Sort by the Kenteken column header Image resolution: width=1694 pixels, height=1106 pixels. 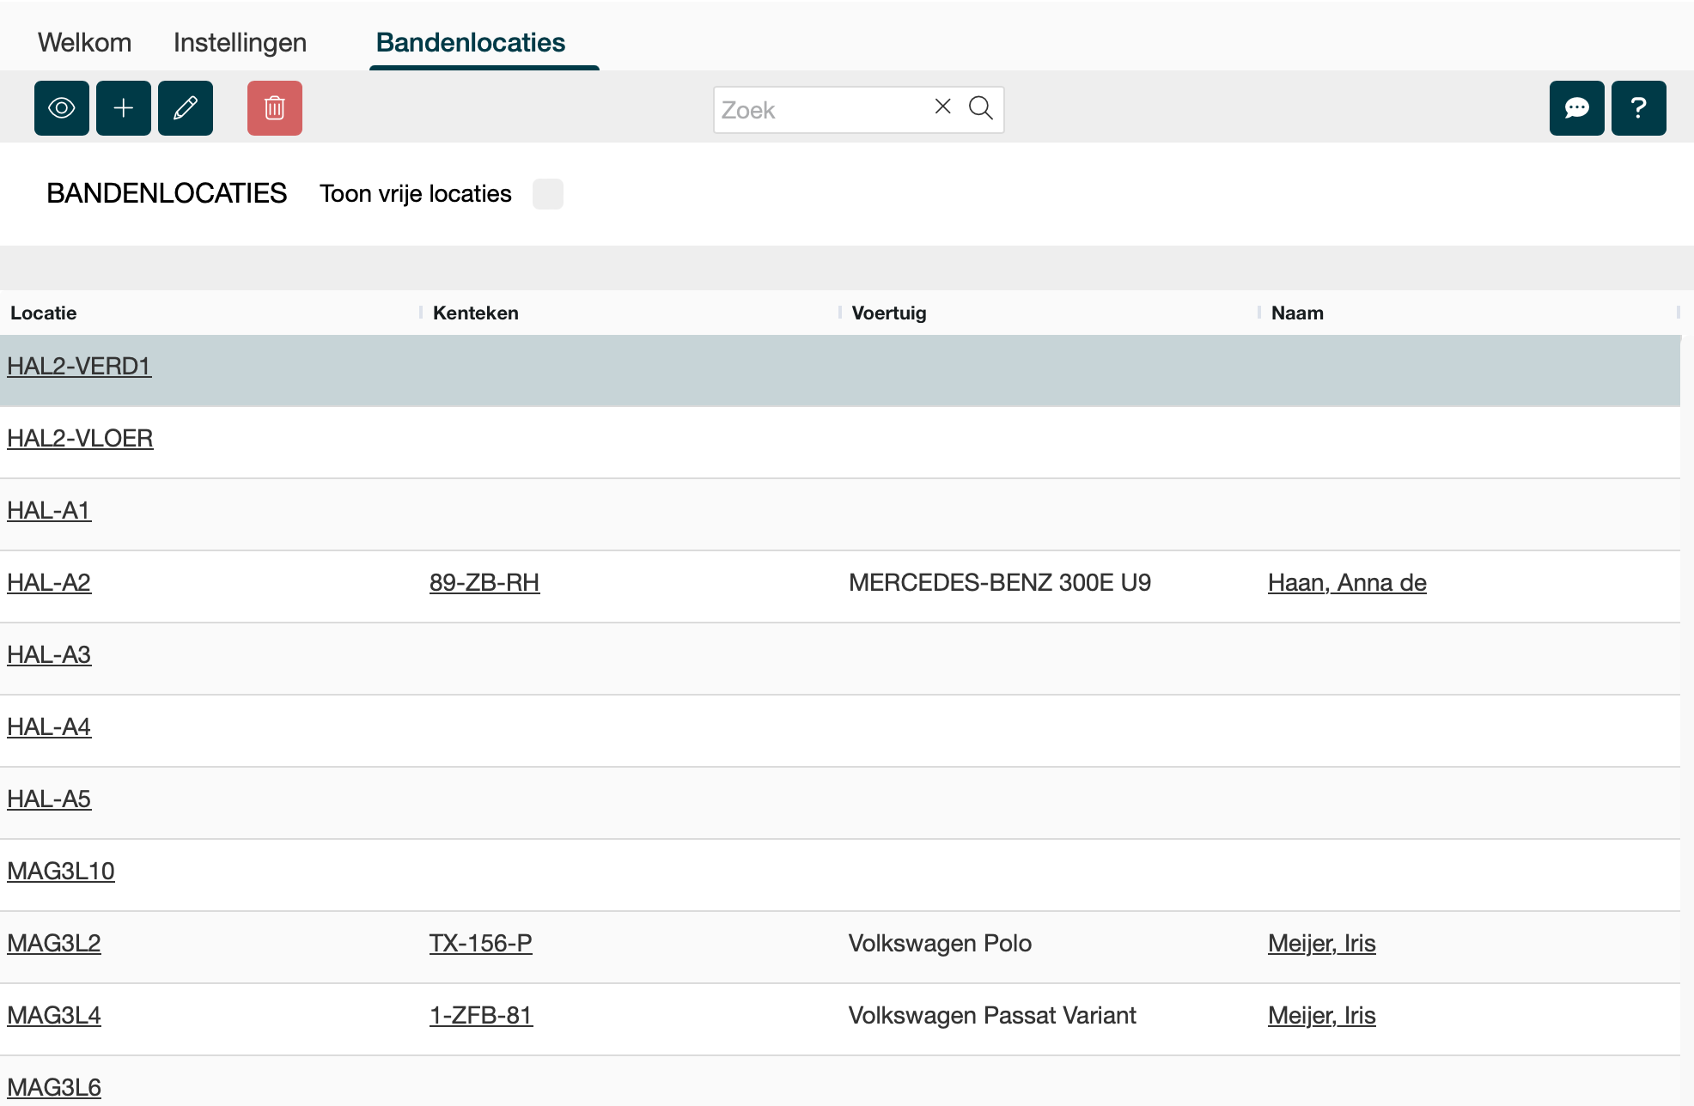[475, 313]
